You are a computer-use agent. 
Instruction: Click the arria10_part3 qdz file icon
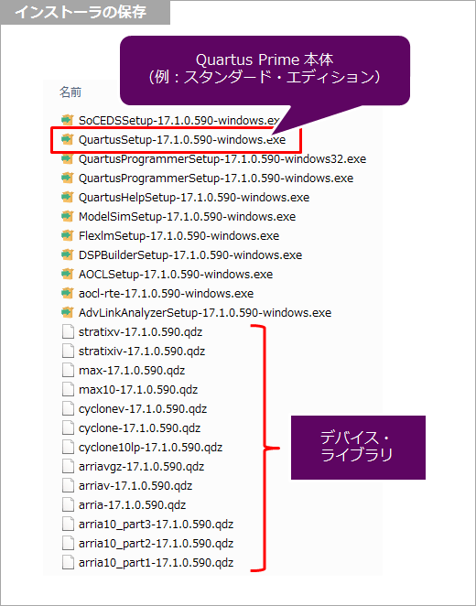[x=68, y=524]
